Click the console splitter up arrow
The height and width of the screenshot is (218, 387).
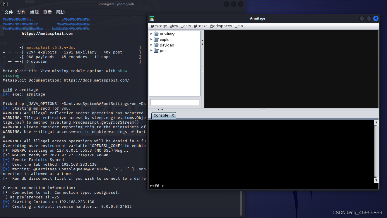pyautogui.click(x=159, y=110)
